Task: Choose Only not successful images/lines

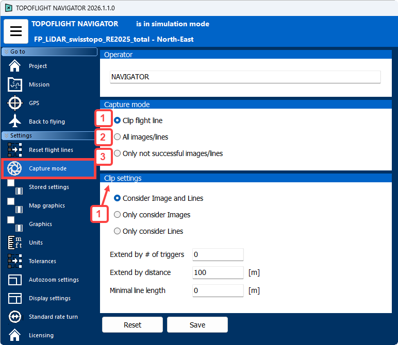Action: pos(118,153)
